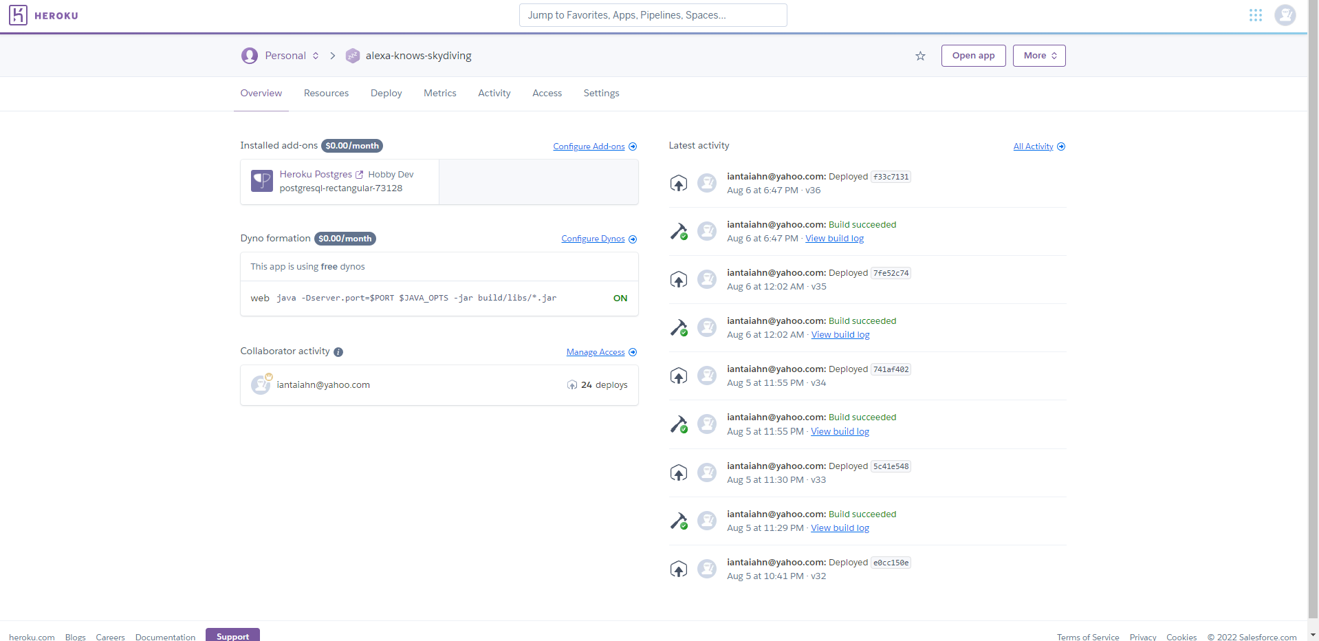Screen dimensions: 1319x641
Task: Open the apps grid menu icon
Action: point(1256,15)
